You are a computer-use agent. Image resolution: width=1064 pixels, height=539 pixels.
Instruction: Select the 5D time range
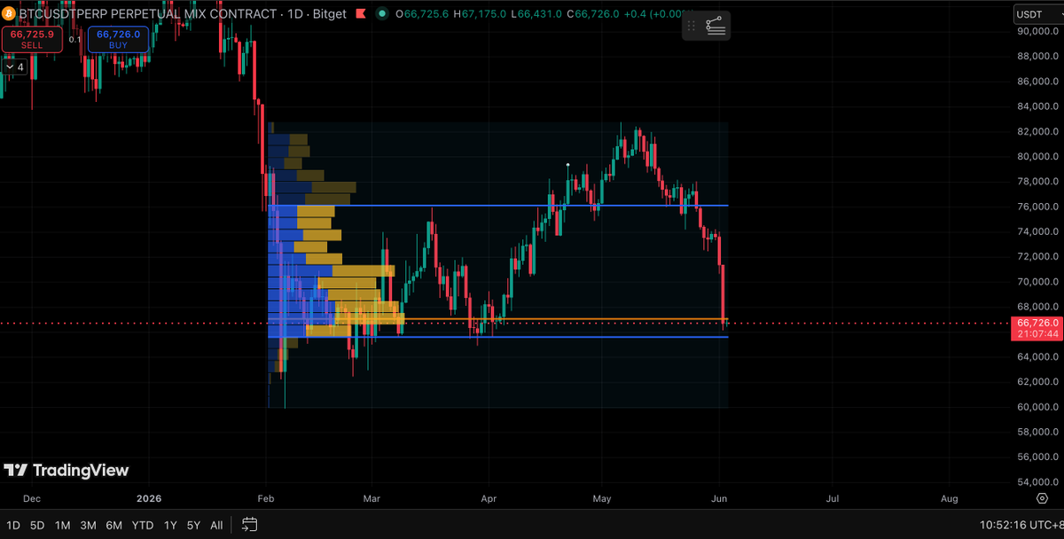(37, 525)
